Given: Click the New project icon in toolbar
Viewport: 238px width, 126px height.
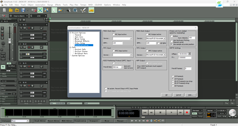Looking at the screenshot, I should 4,10.
